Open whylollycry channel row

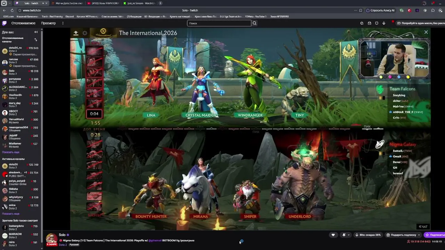click(20, 198)
